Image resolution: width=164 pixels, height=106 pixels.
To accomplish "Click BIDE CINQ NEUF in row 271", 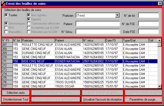I will (38, 61).
